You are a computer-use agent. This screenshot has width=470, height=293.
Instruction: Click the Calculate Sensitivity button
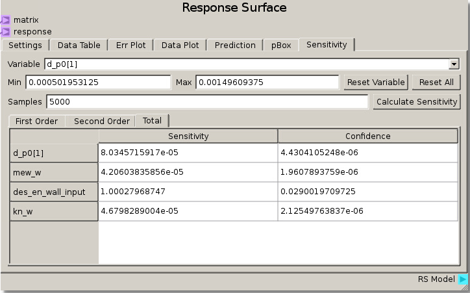[x=417, y=102]
